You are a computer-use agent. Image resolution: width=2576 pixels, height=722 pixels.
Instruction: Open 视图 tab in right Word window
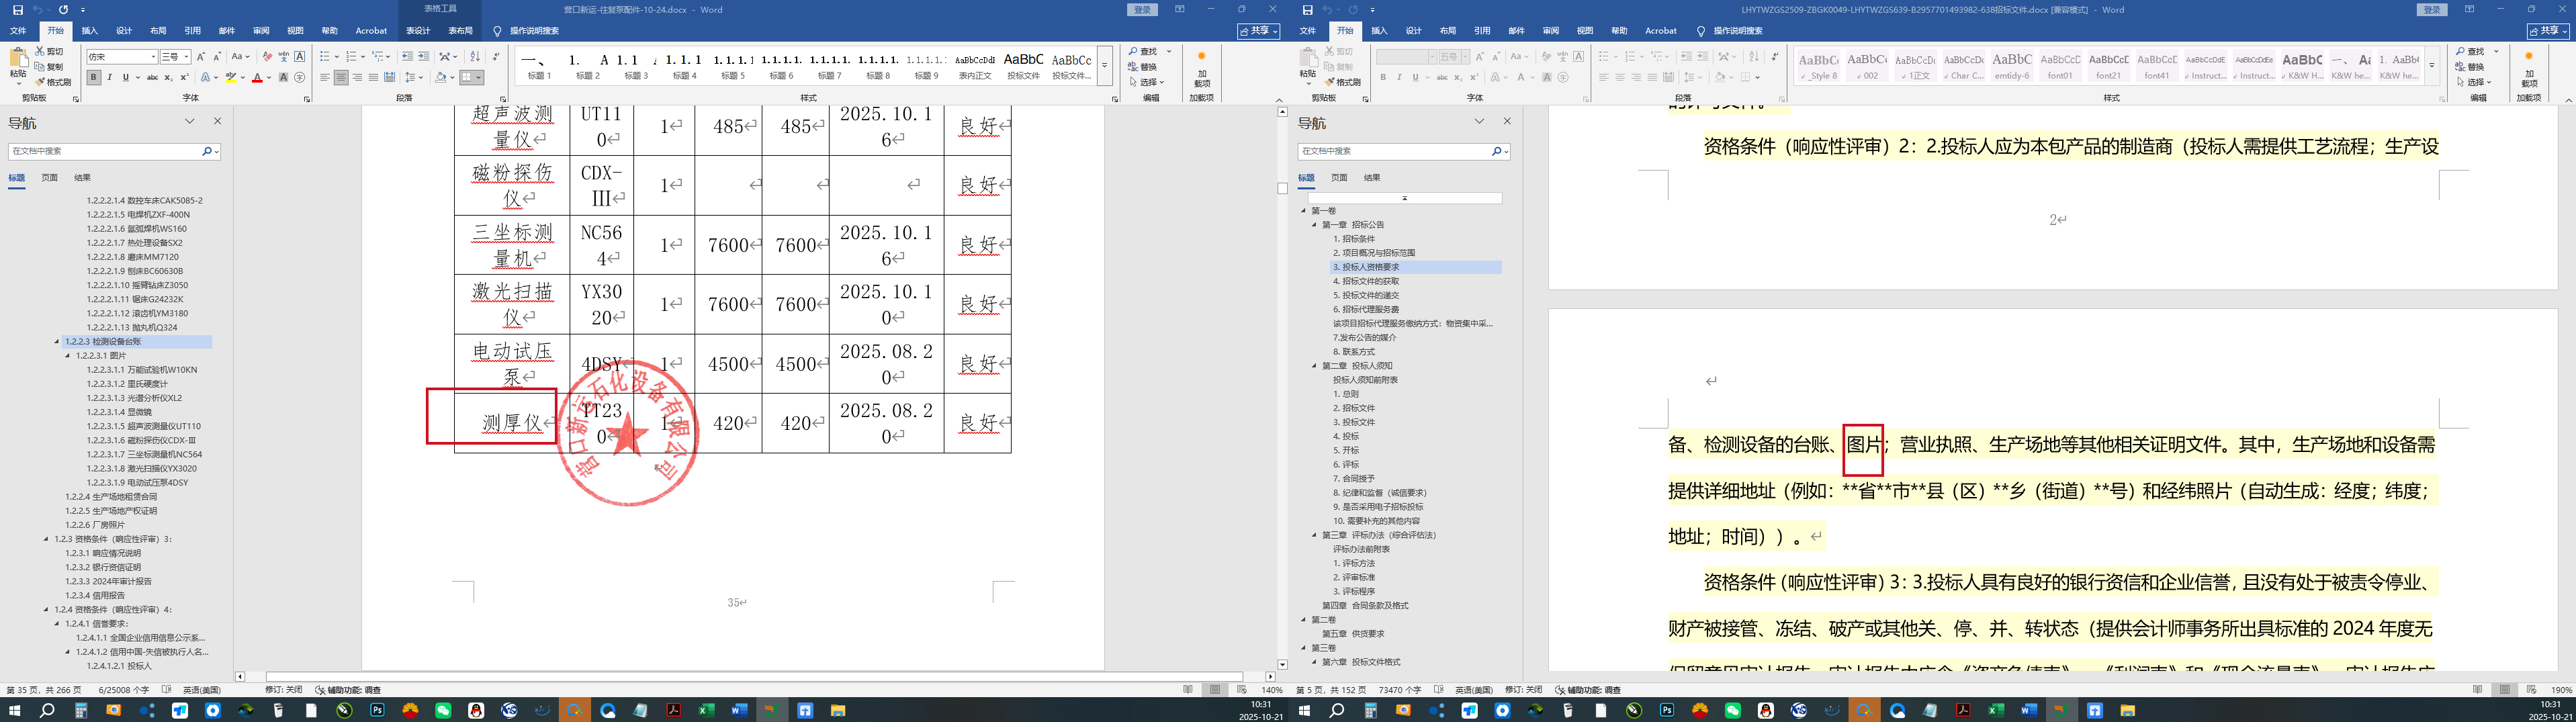[1585, 31]
